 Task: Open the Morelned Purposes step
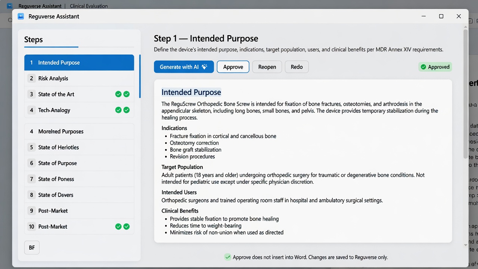coord(79,132)
